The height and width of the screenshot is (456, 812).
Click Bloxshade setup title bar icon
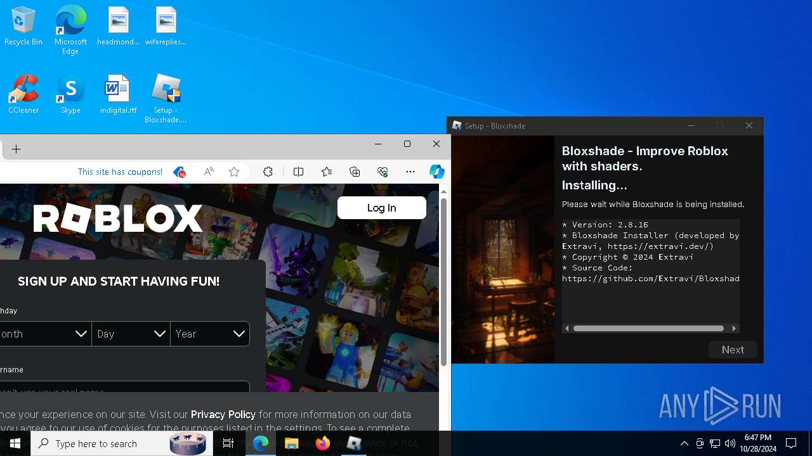tap(457, 125)
